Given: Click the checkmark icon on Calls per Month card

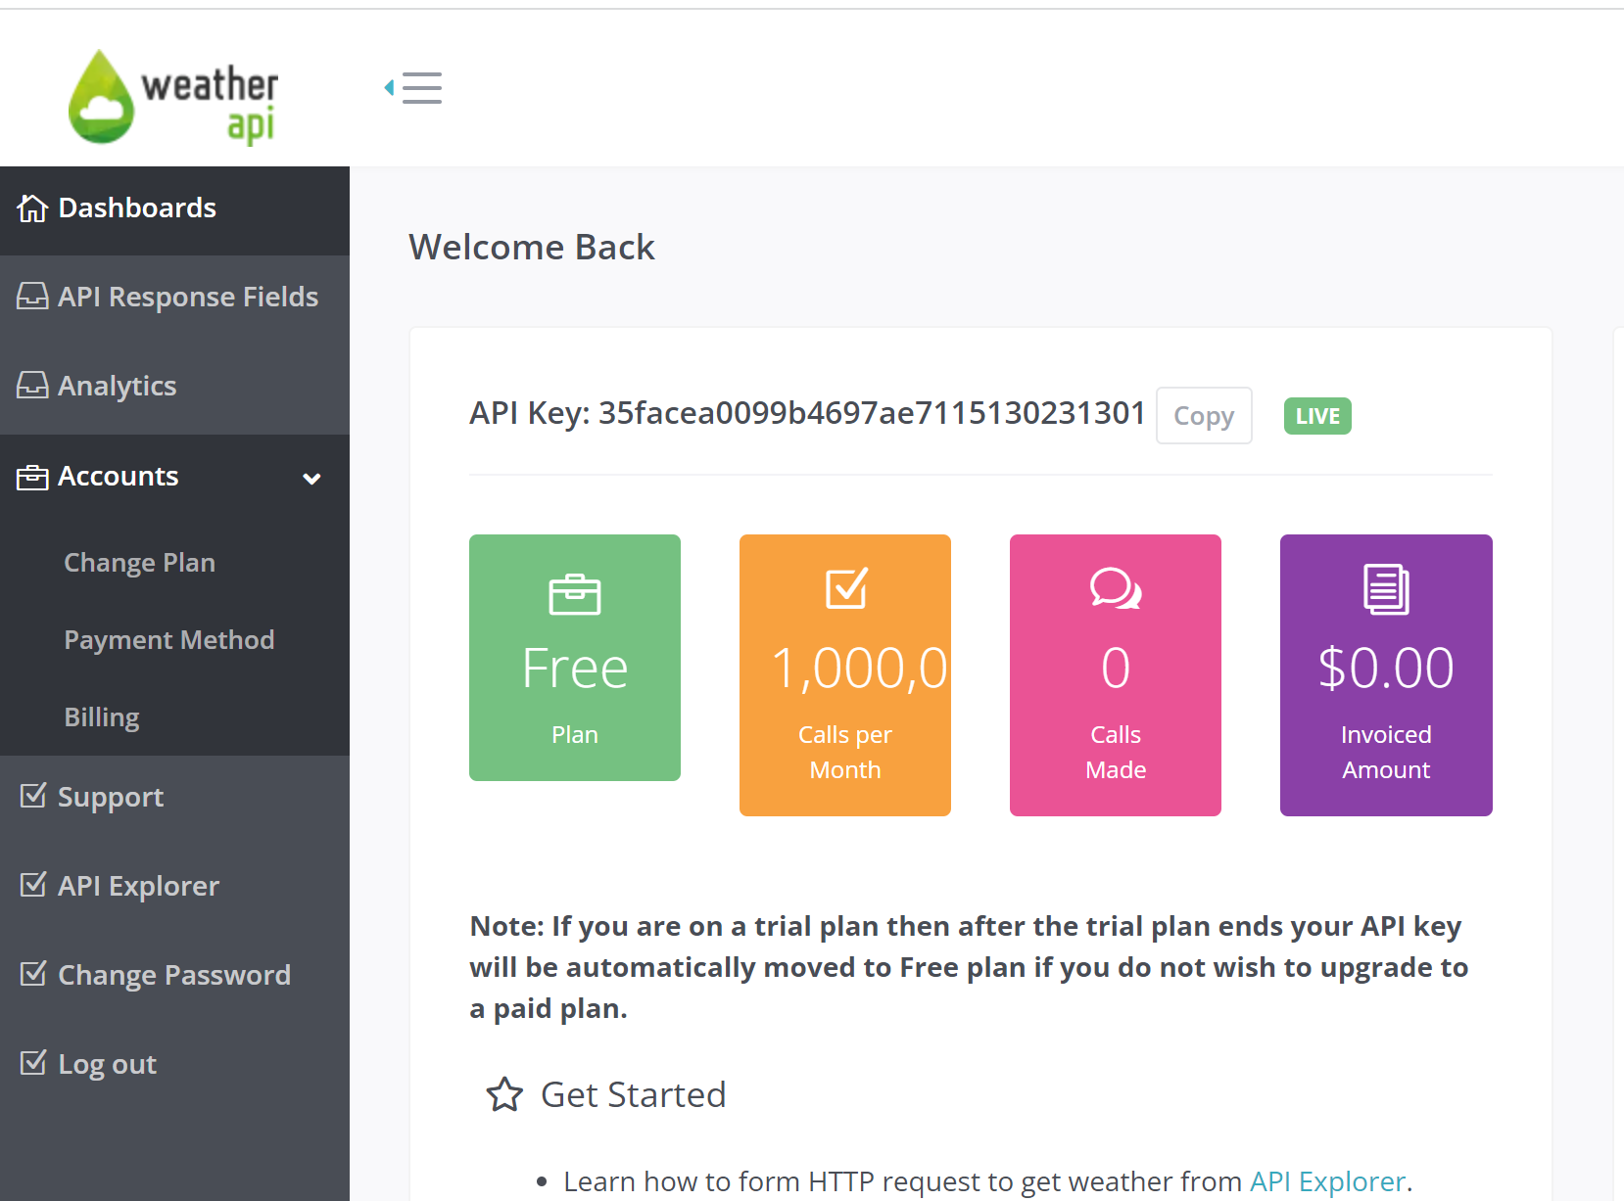Looking at the screenshot, I should 845,588.
